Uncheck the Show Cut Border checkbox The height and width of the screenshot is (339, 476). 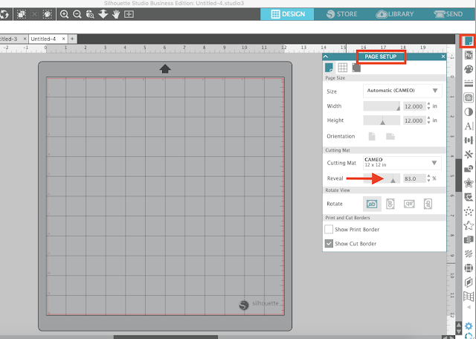click(329, 243)
